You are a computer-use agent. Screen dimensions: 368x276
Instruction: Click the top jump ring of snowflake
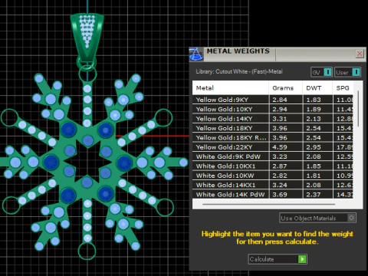(87, 74)
